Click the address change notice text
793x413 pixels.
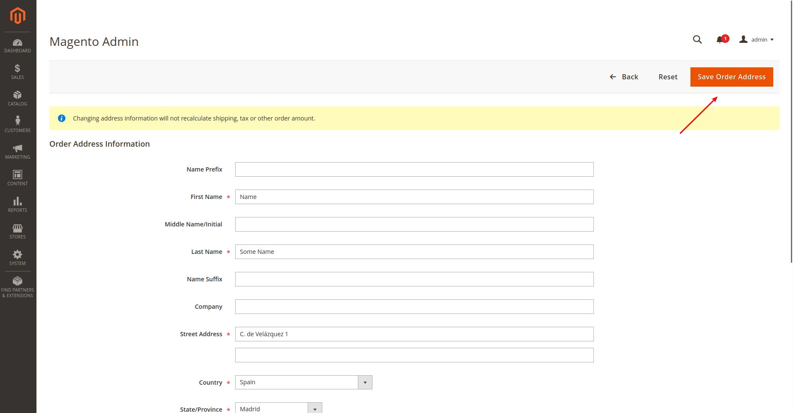click(x=194, y=118)
